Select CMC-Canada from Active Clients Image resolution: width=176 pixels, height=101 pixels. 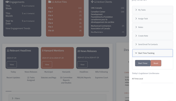[x=97, y=8]
